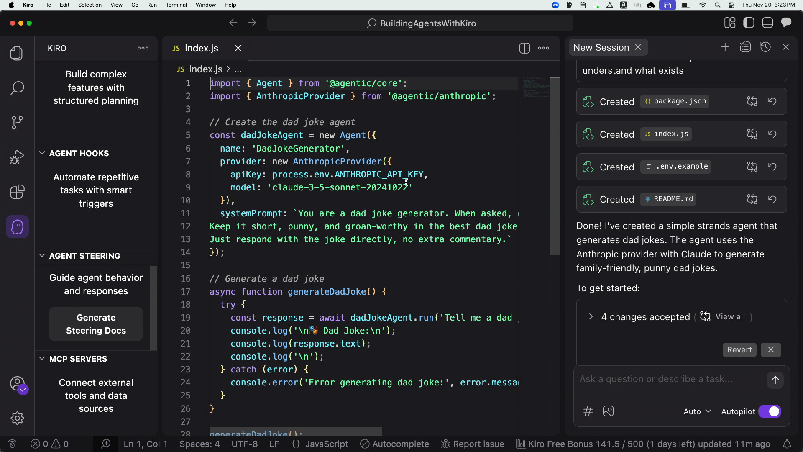Open the Go menu

(135, 5)
